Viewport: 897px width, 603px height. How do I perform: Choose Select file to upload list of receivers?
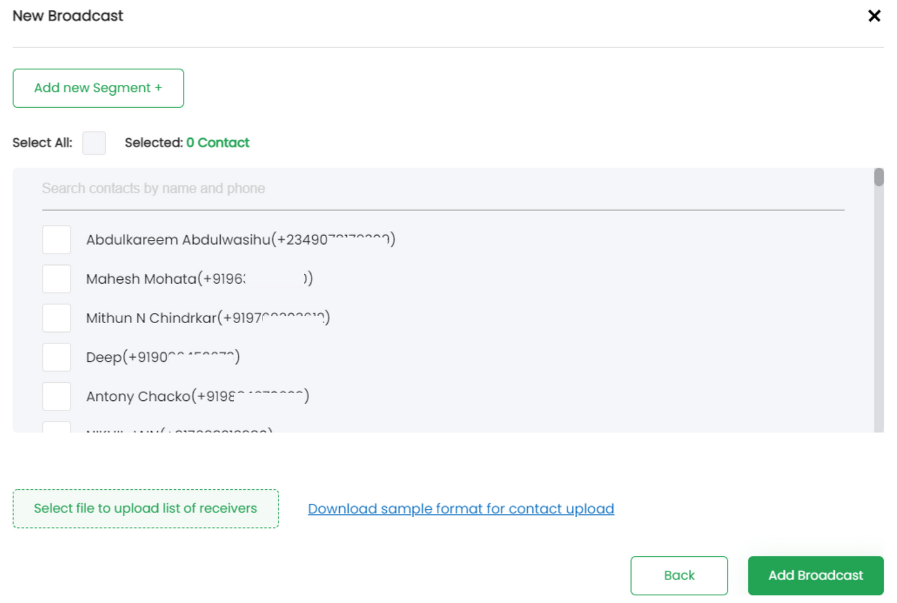pos(145,508)
